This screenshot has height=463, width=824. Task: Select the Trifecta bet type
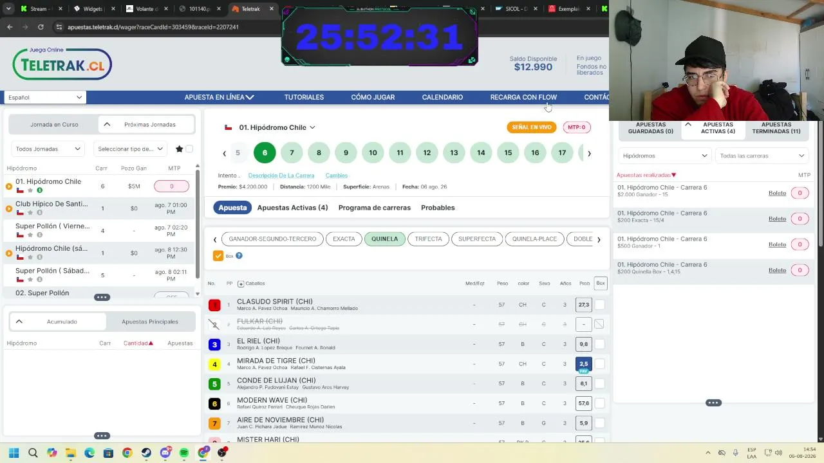pos(428,239)
